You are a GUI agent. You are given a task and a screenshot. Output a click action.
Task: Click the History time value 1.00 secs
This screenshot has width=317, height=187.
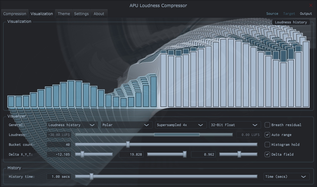59,176
